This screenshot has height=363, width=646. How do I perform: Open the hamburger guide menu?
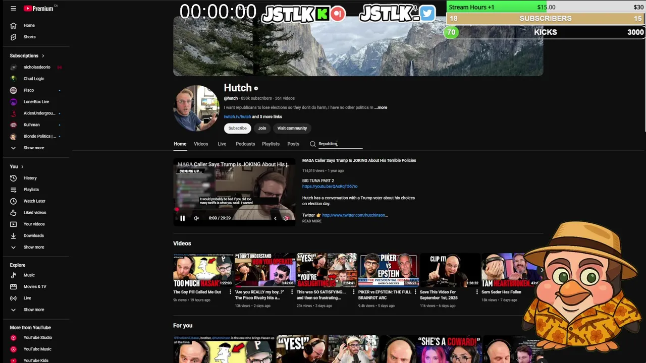click(x=13, y=9)
